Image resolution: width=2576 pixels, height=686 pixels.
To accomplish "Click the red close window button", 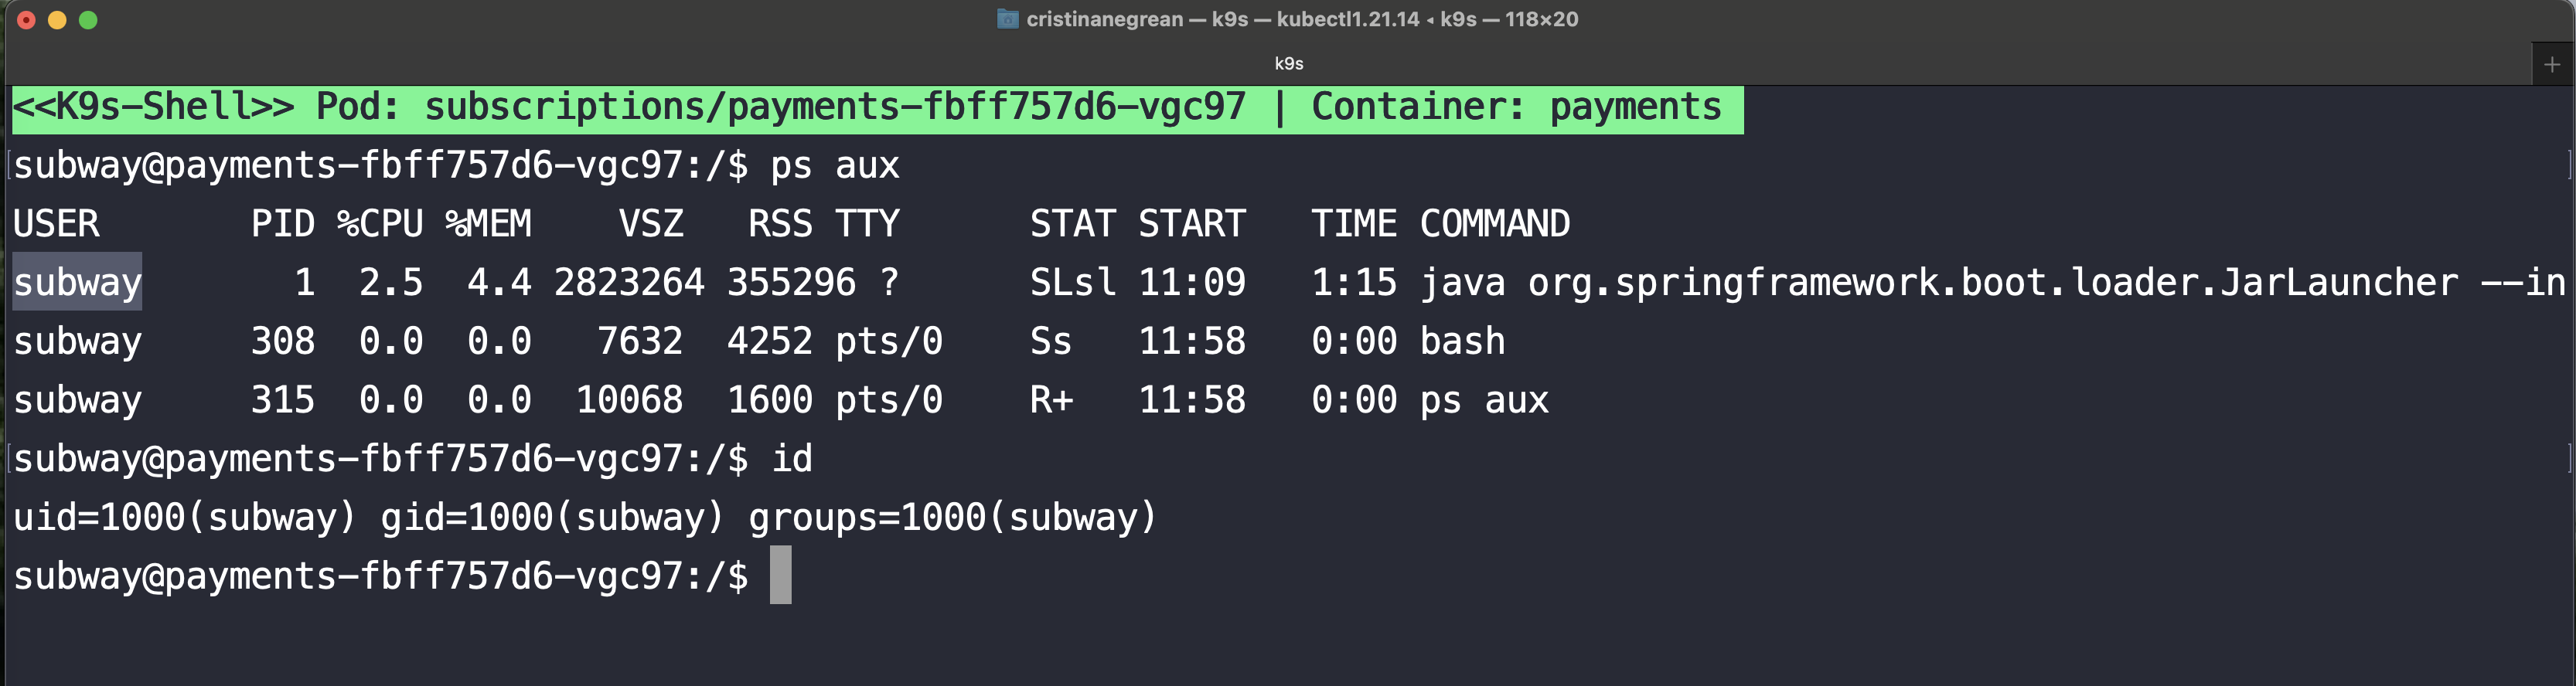I will tap(27, 20).
